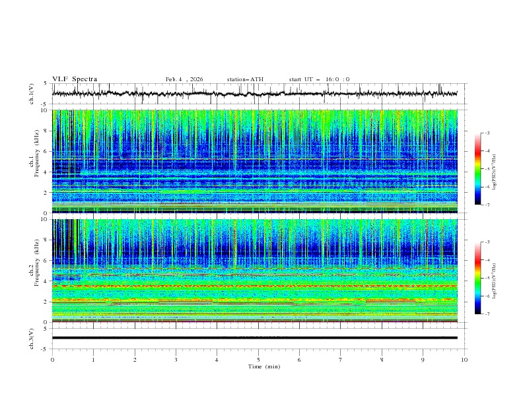Click the log(PSD) label beside upper color bar
Image resolution: width=523 pixels, height=404 pixels.
494,172
